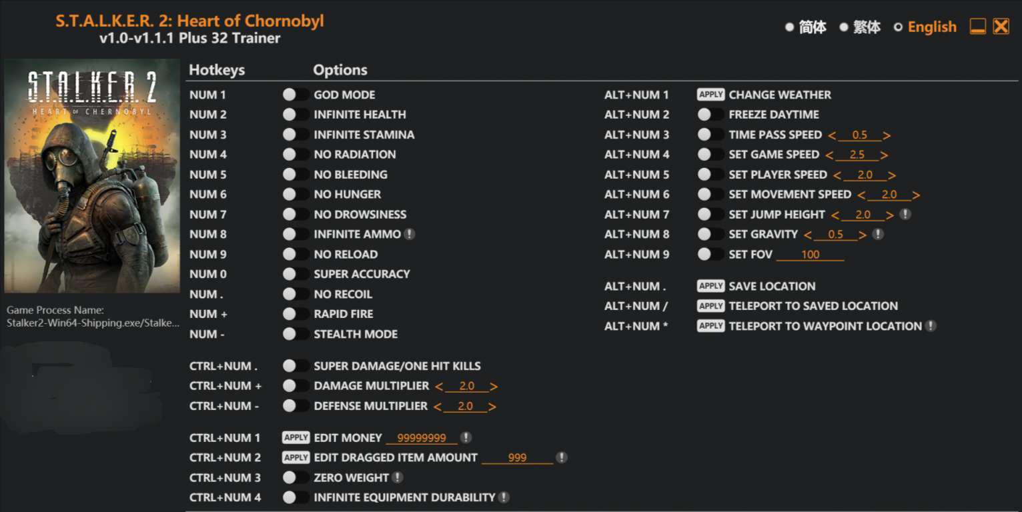Toggle Freeze Daytime option
Viewport: 1022px width, 512px height.
tap(710, 115)
